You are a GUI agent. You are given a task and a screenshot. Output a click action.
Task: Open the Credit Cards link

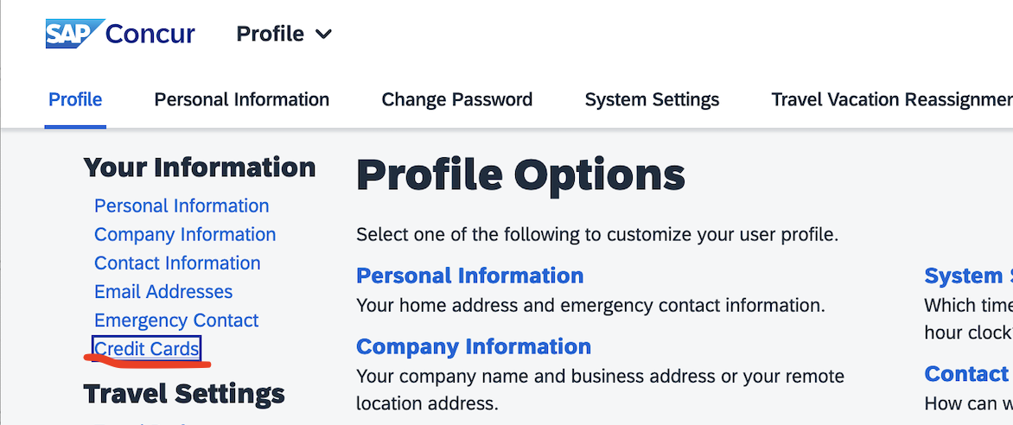click(x=147, y=350)
